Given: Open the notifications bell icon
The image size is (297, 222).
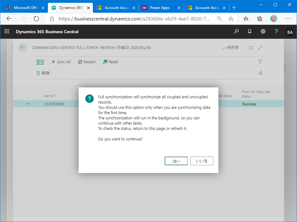Looking at the screenshot, I should pos(250,31).
